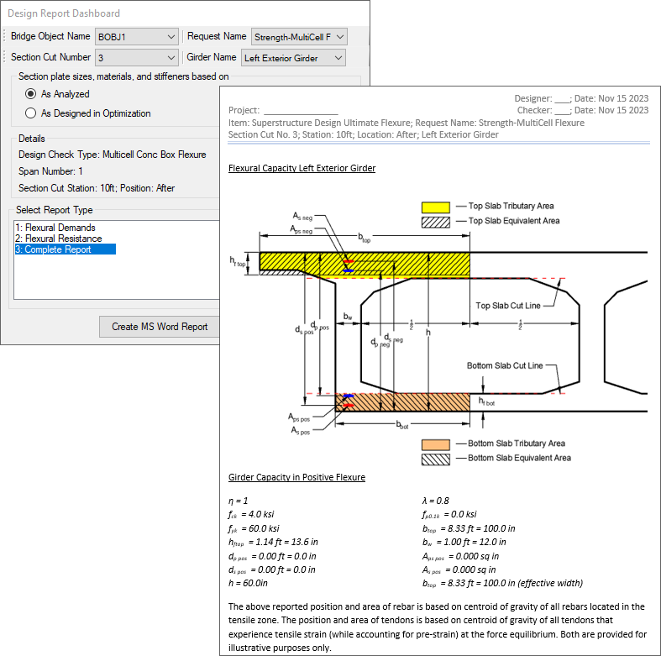Select Flexural Demands report type
The image size is (661, 656).
(55, 228)
